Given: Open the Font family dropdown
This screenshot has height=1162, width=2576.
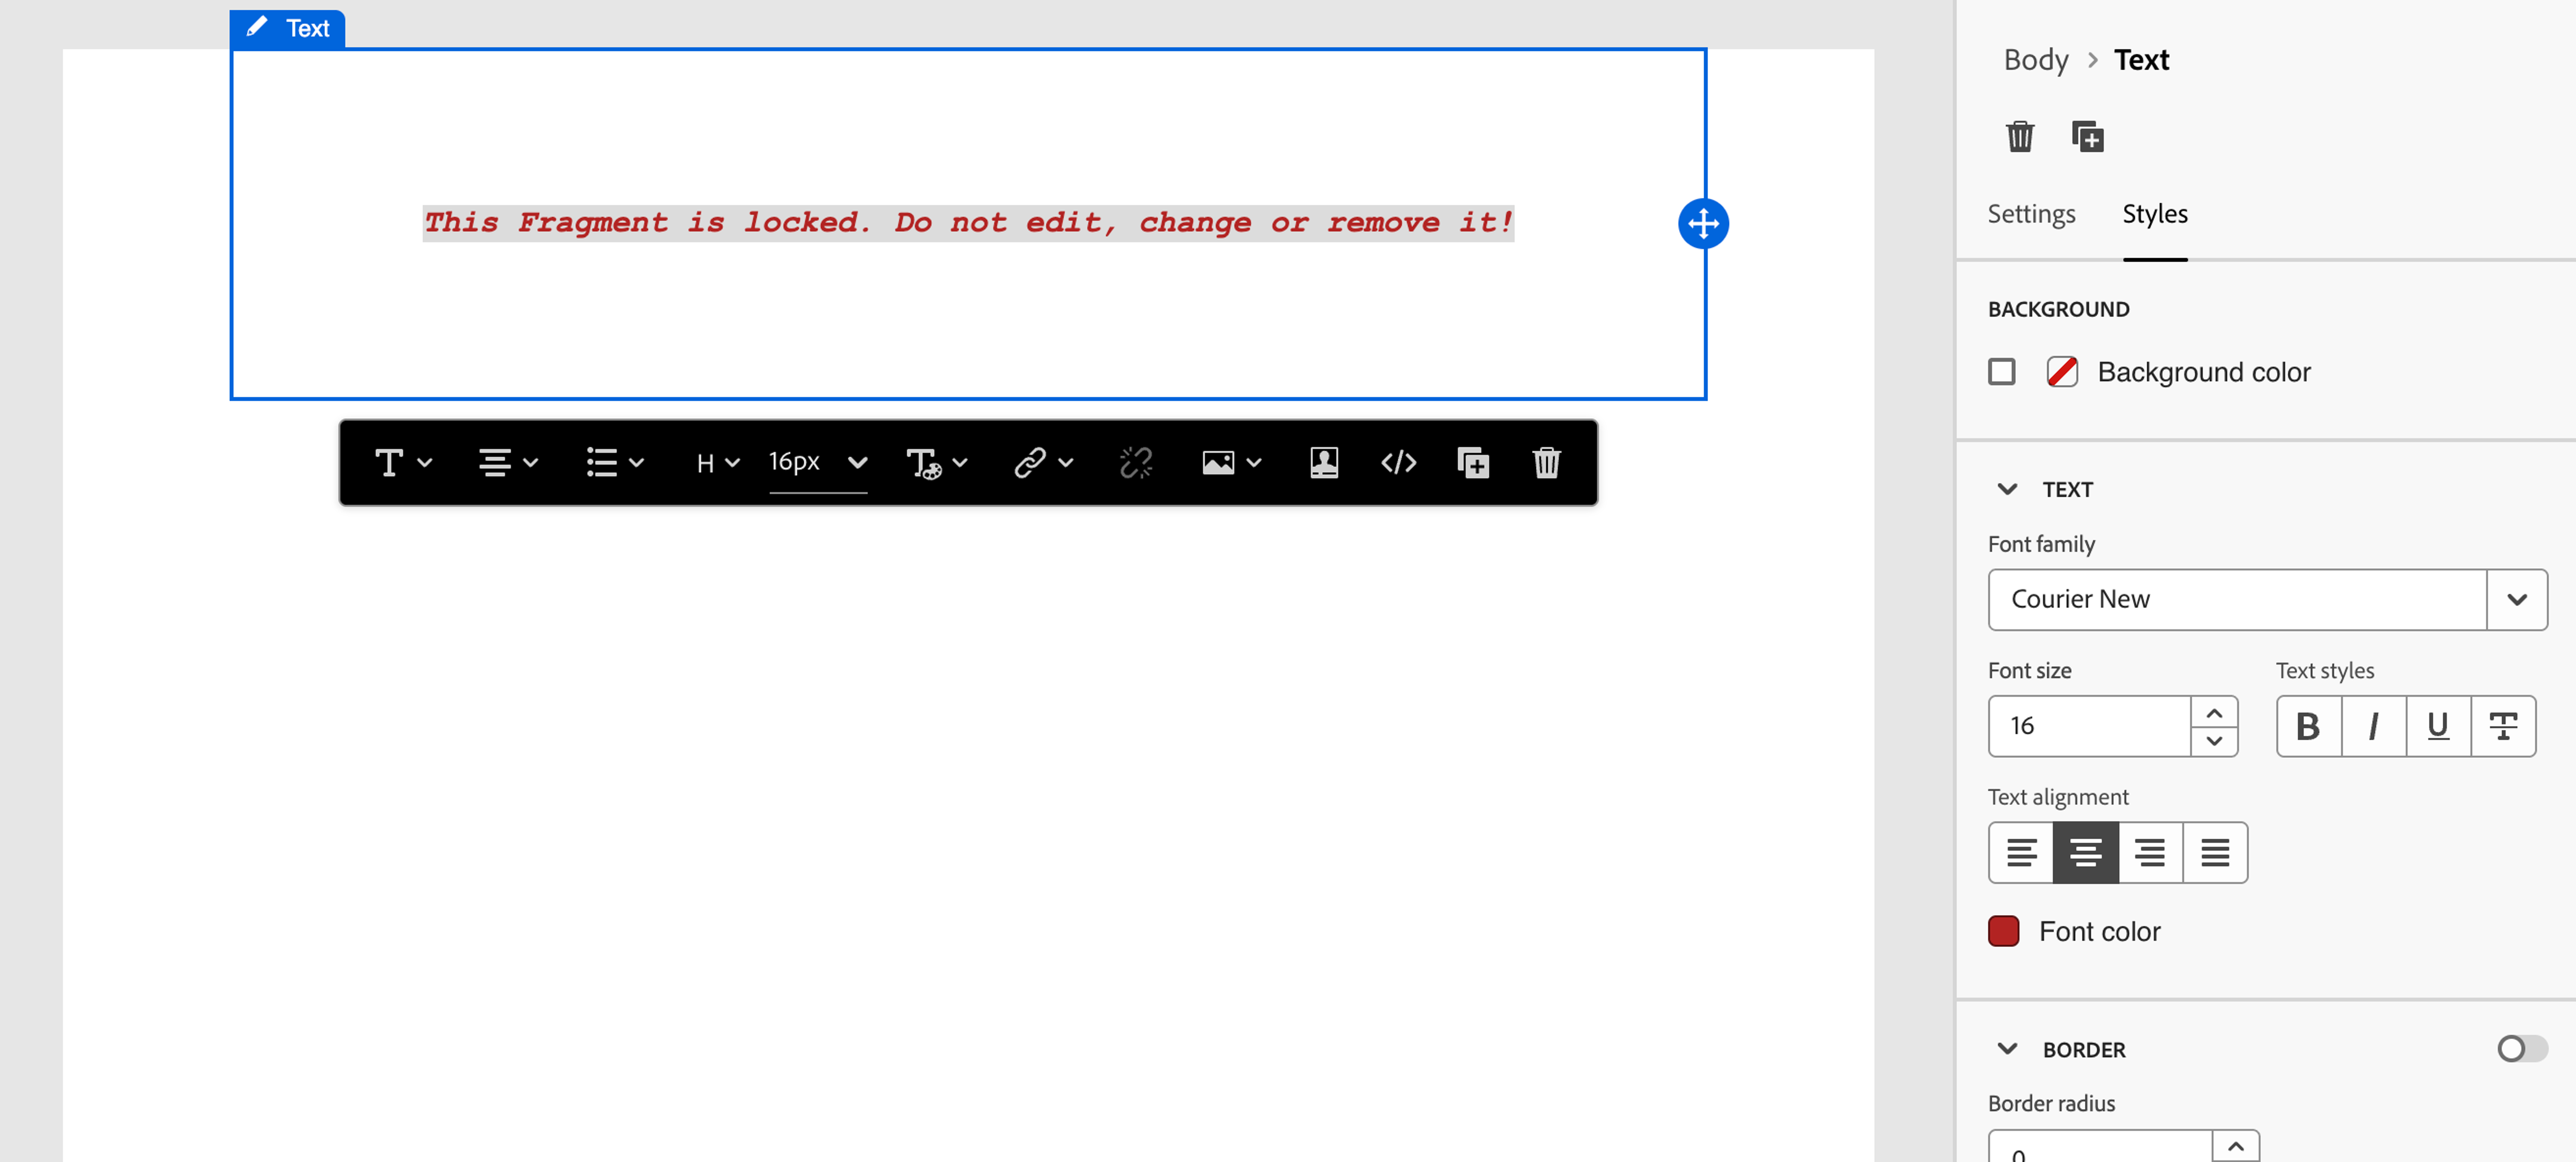Looking at the screenshot, I should click(x=2516, y=600).
